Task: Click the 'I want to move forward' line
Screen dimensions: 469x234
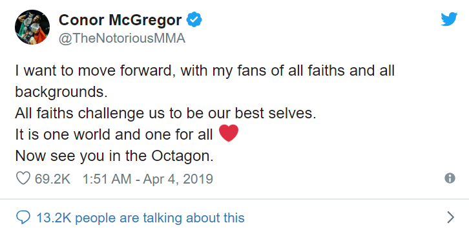Action: [x=205, y=71]
